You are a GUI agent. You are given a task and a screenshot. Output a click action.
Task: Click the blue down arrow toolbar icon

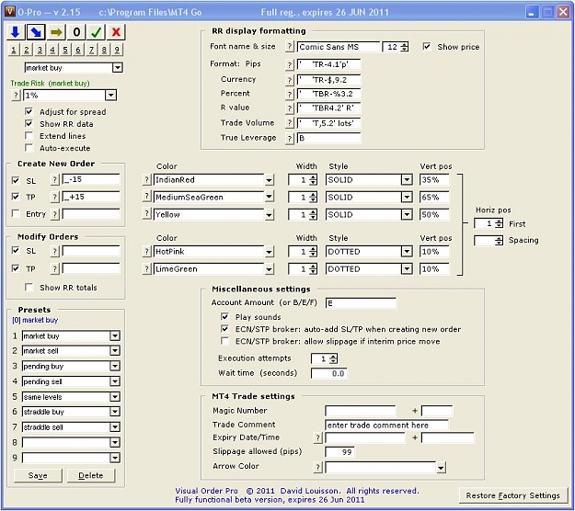pyautogui.click(x=16, y=32)
